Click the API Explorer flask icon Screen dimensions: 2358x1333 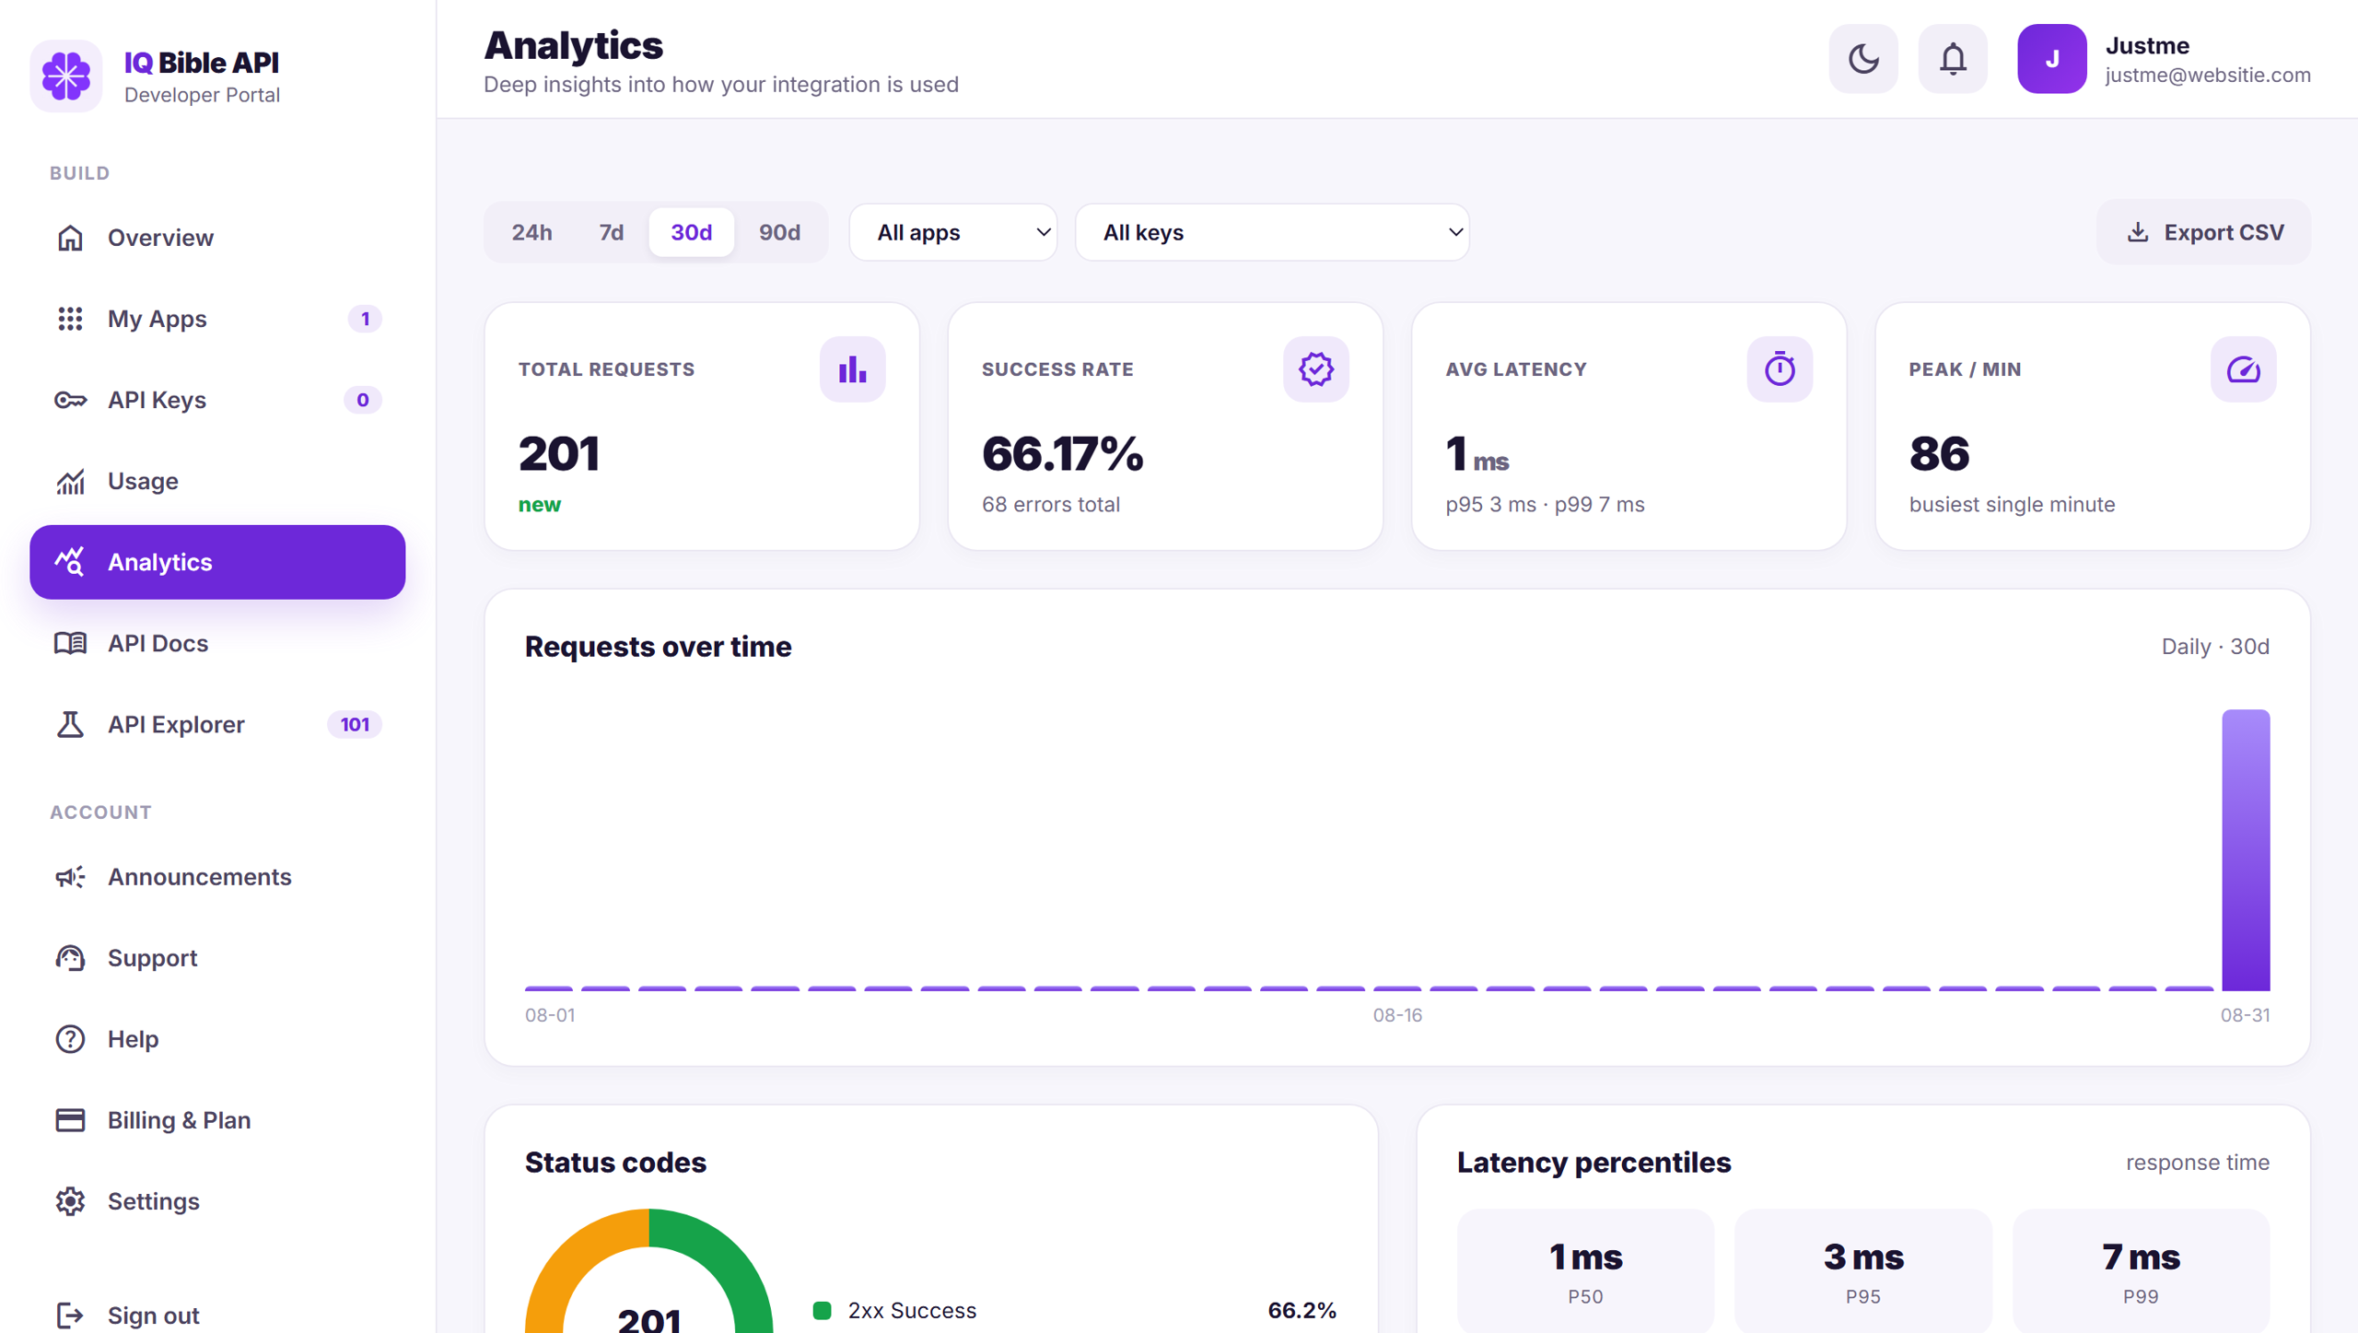click(x=70, y=724)
